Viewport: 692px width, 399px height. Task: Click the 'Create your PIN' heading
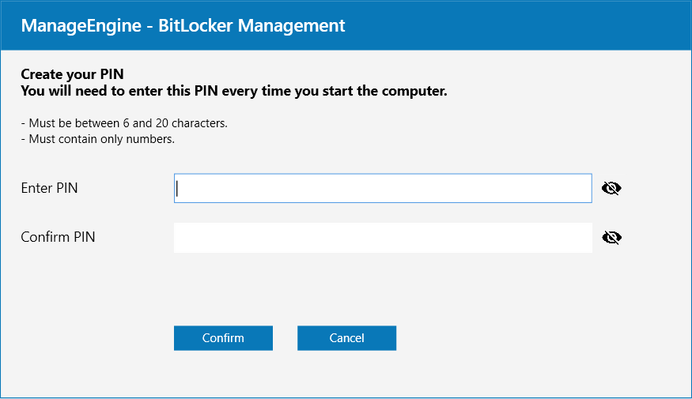(x=73, y=74)
